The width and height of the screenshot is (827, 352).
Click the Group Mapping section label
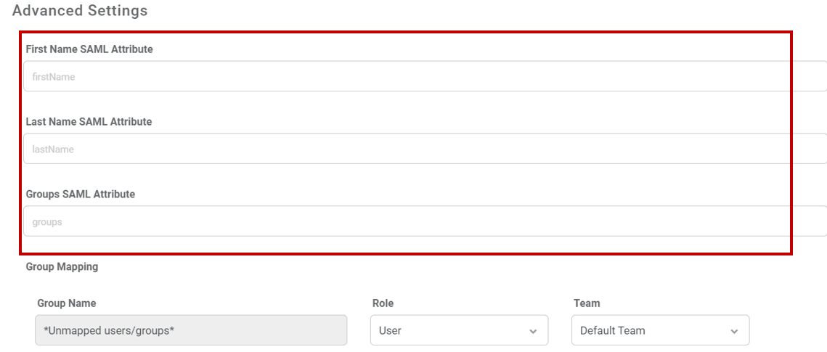(62, 267)
